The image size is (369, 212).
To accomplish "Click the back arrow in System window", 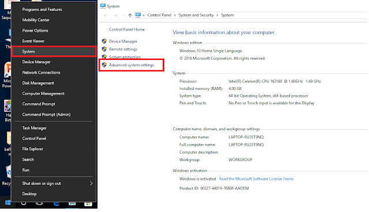I will (x=106, y=16).
